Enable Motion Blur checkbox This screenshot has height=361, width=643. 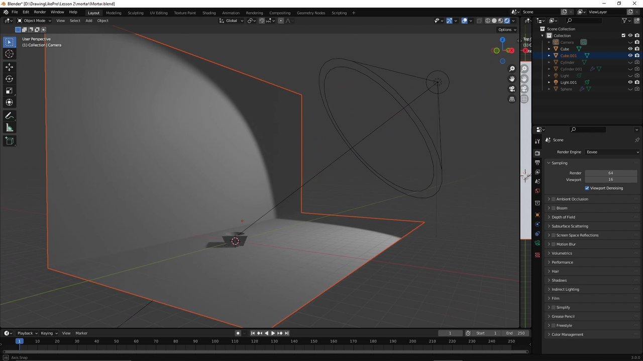click(x=554, y=244)
